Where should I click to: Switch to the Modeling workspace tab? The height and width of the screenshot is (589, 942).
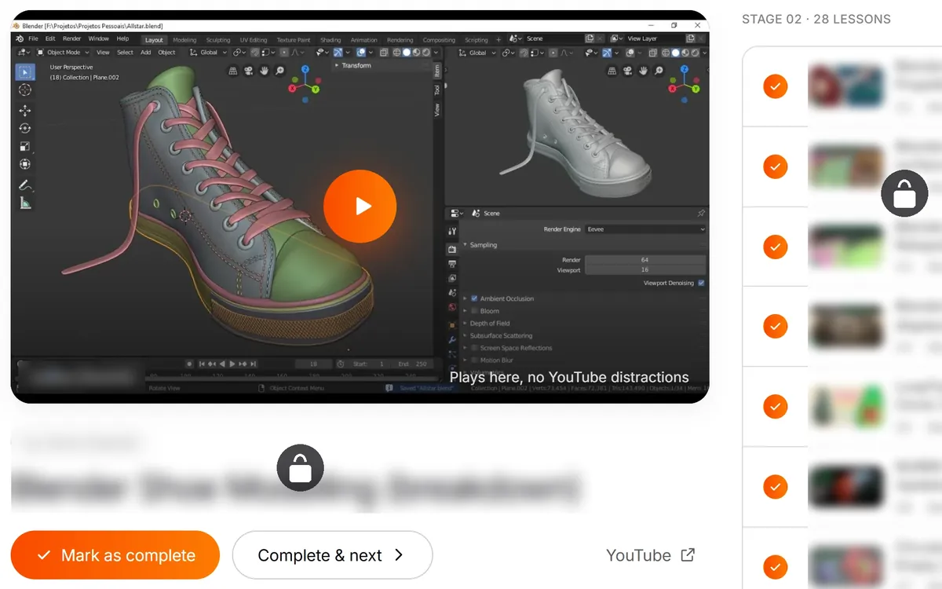point(184,40)
